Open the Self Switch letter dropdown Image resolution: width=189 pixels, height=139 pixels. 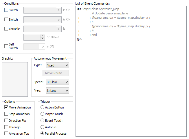(34, 46)
